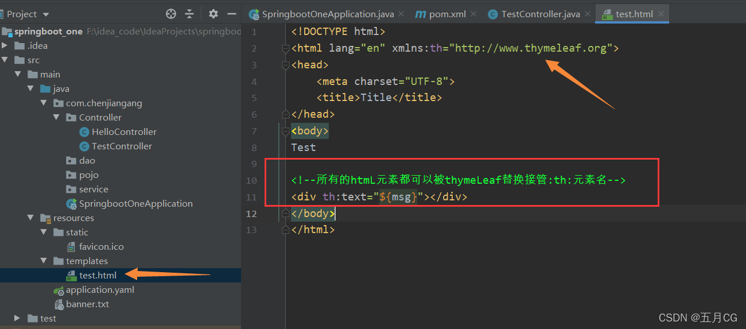
Task: Click application.yaml Spring config icon
Action: (x=59, y=290)
